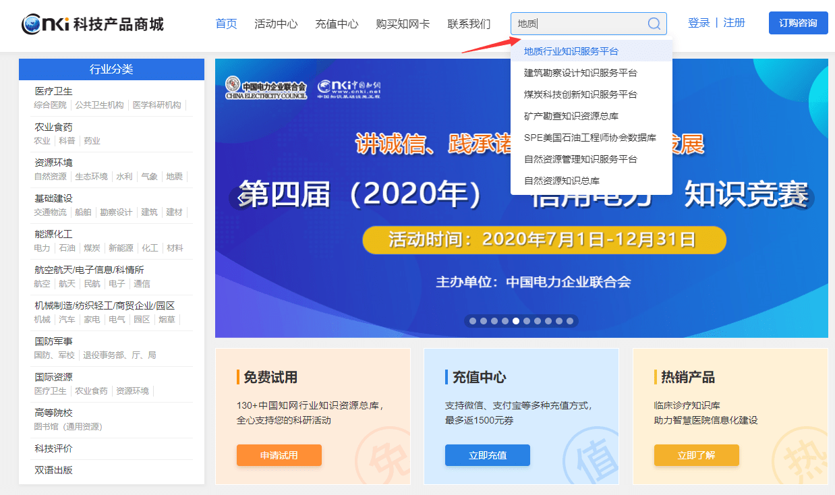Open the 购买知网卡 page
The width and height of the screenshot is (835, 495).
pyautogui.click(x=403, y=23)
